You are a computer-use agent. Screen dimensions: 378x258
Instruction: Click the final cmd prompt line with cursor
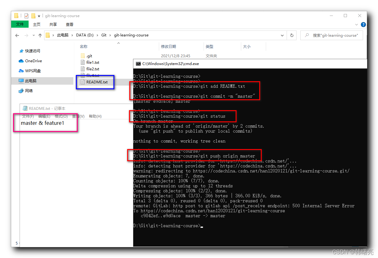[168, 226]
